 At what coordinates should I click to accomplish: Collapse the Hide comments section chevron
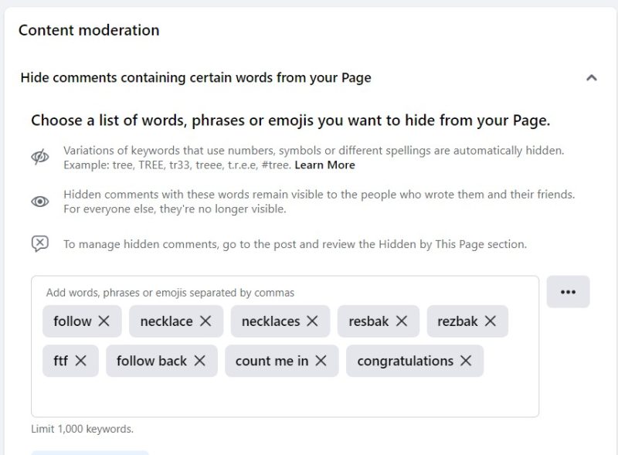pyautogui.click(x=592, y=78)
